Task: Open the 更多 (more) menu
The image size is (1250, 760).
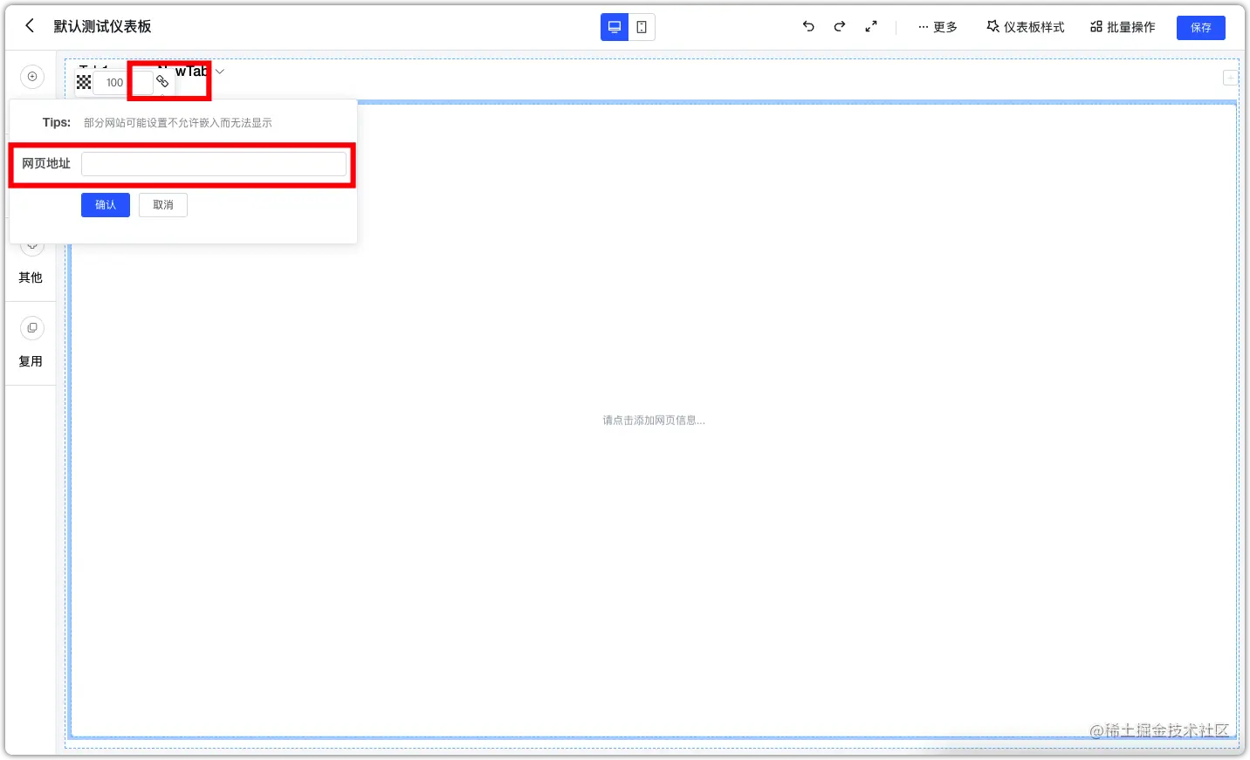Action: coord(937,27)
